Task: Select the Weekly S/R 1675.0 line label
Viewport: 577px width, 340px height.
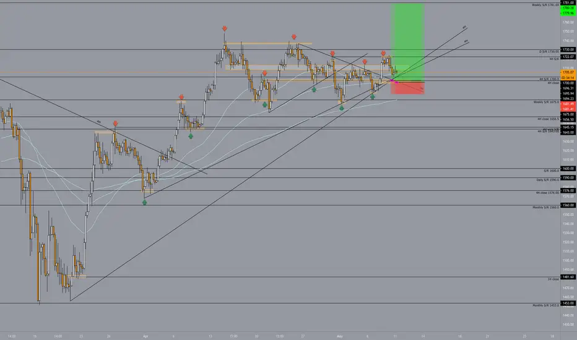Action: 546,102
